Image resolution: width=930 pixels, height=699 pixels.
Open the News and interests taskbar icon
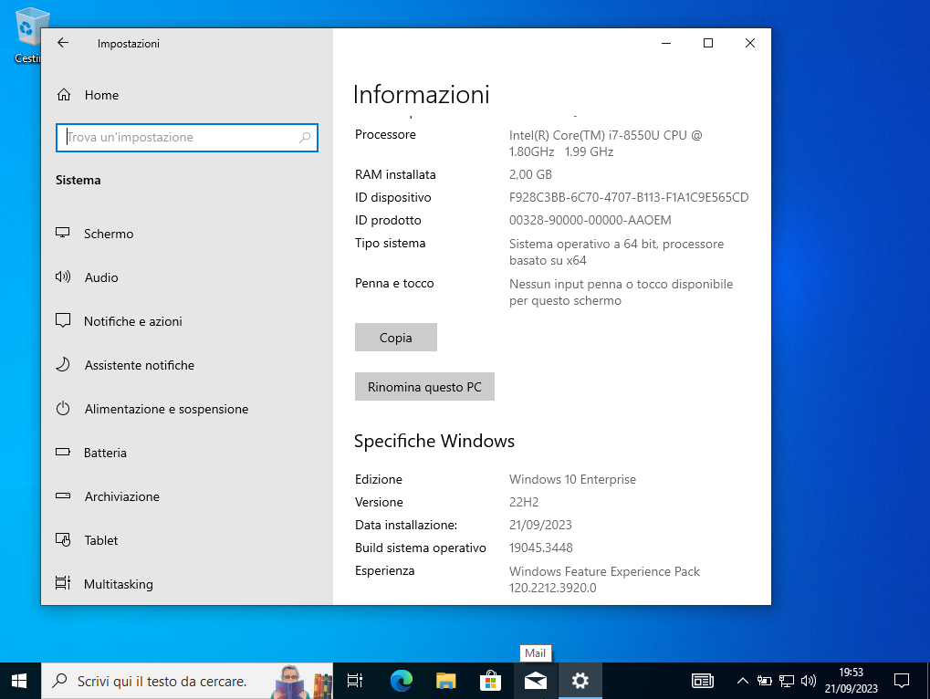[703, 682]
